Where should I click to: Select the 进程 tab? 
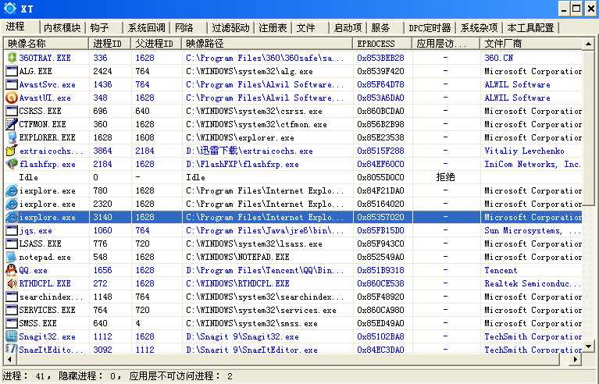(20, 27)
